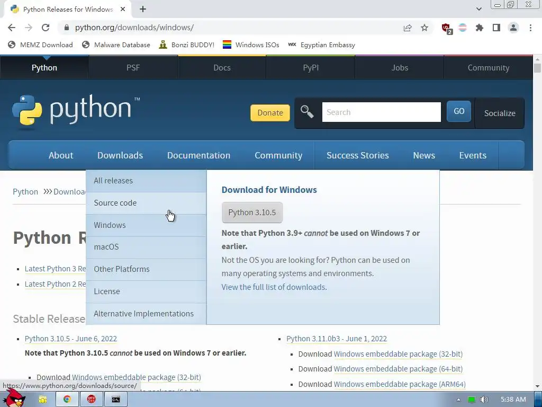The height and width of the screenshot is (407, 542).
Task: Open Python 3.10.5 - June 6, 2022 link
Action: point(71,339)
